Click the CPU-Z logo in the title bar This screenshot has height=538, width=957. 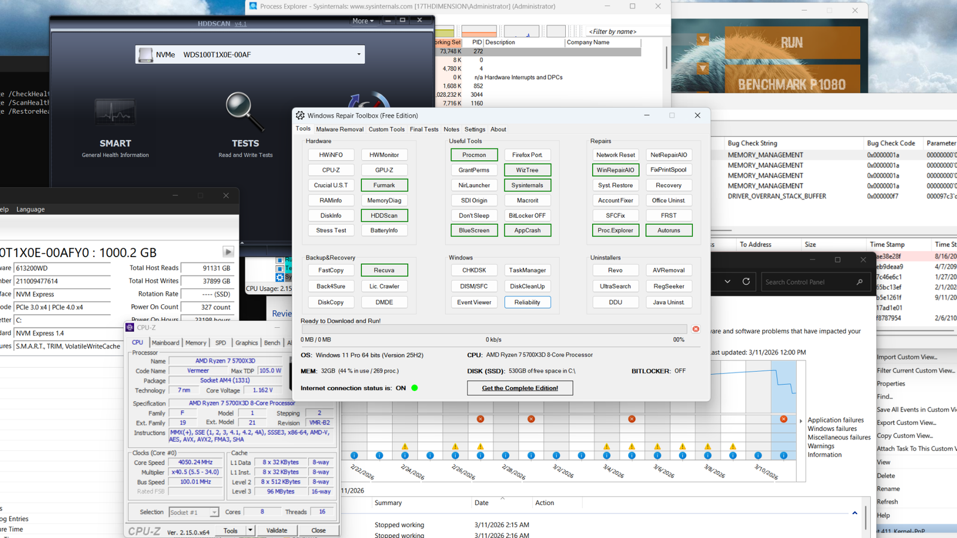[129, 327]
